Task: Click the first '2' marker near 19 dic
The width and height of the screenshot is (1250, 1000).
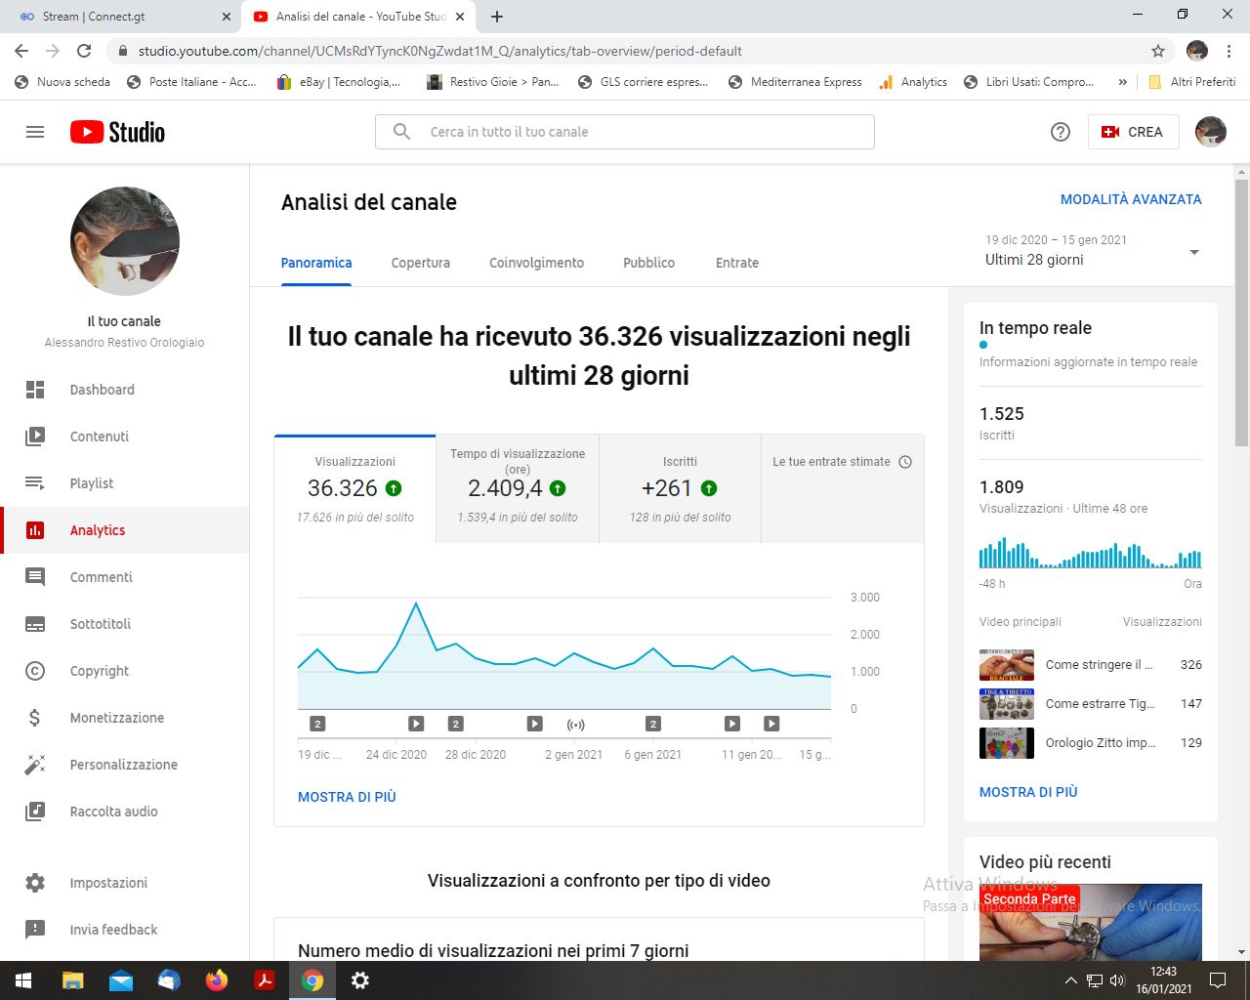Action: (317, 724)
